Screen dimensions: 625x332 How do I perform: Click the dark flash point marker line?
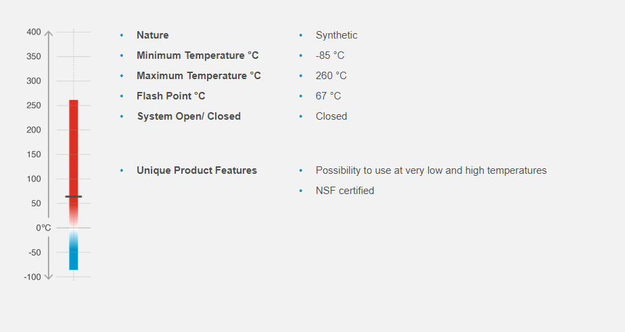74,197
